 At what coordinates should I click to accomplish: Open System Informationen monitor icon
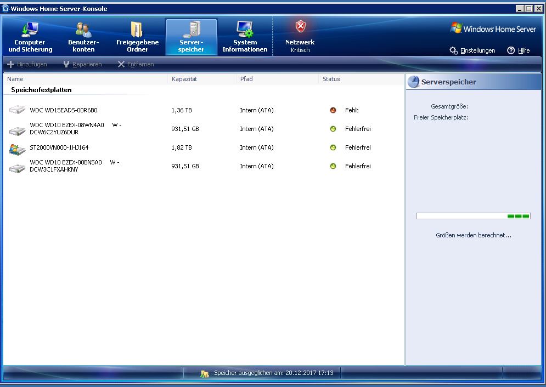click(245, 30)
